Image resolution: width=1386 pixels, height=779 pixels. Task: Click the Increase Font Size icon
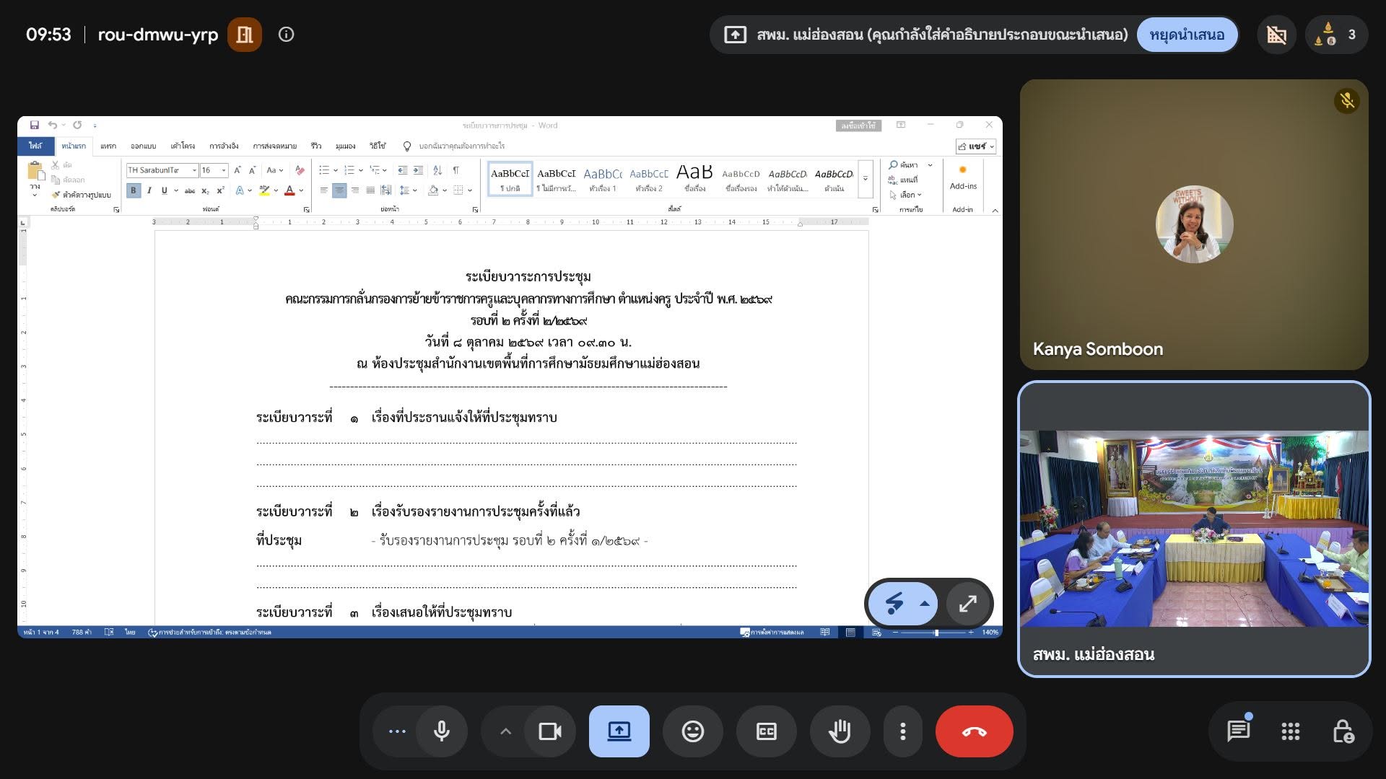[x=237, y=170]
